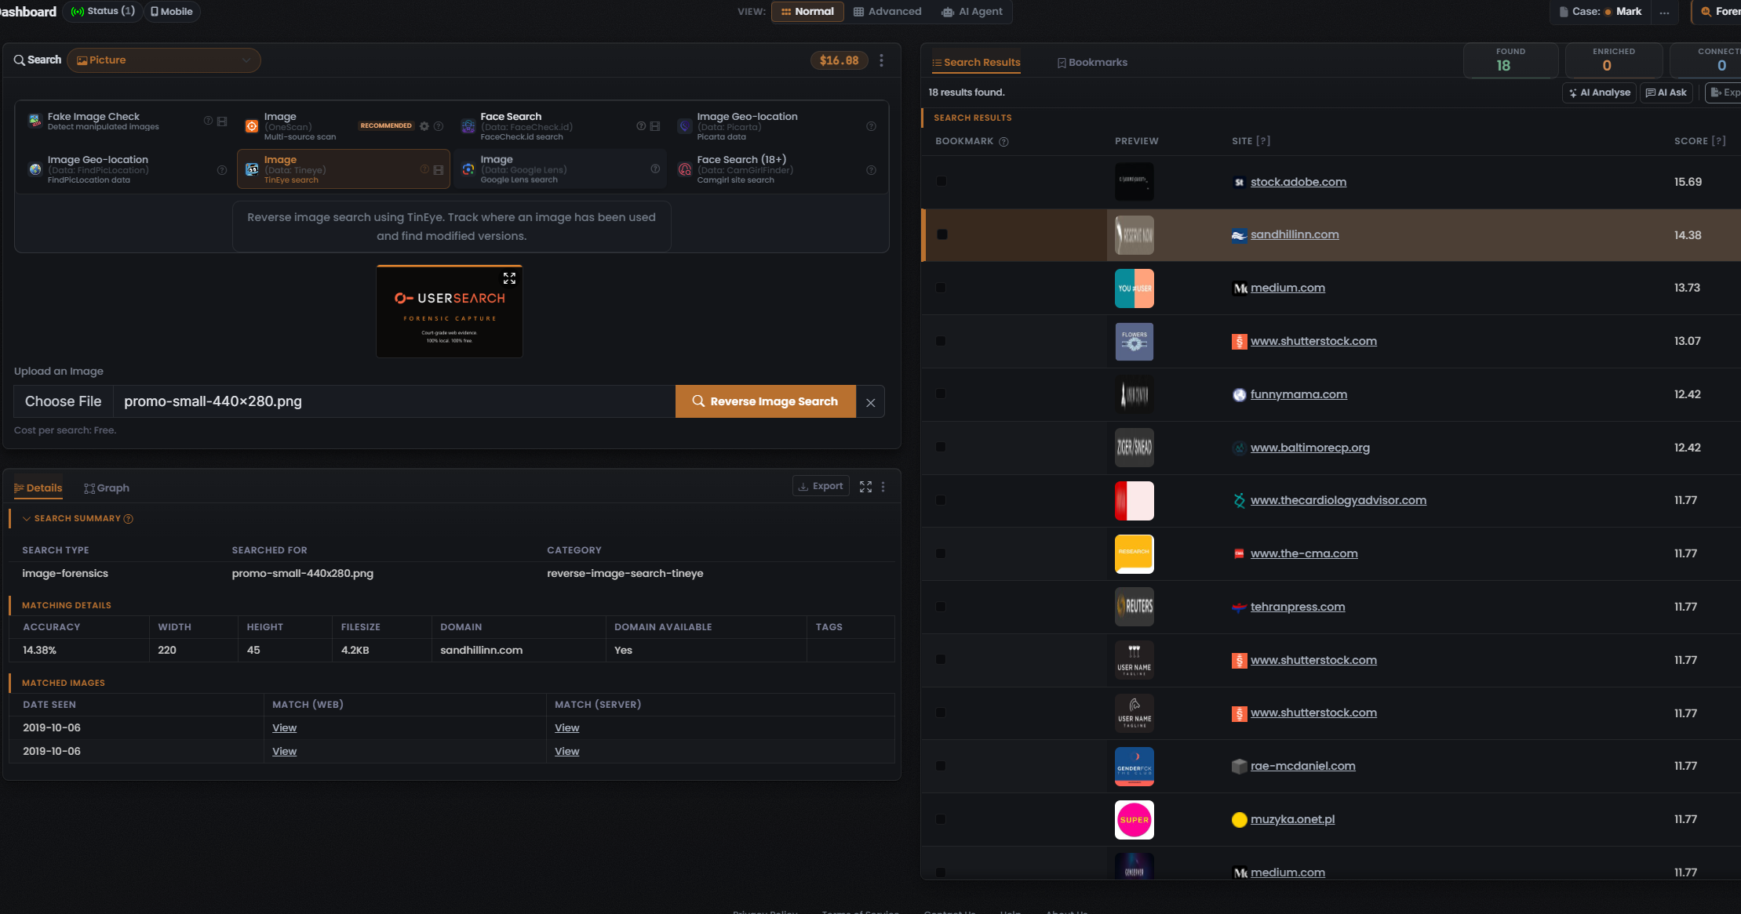View second matched image on server
The image size is (1741, 914).
566,752
